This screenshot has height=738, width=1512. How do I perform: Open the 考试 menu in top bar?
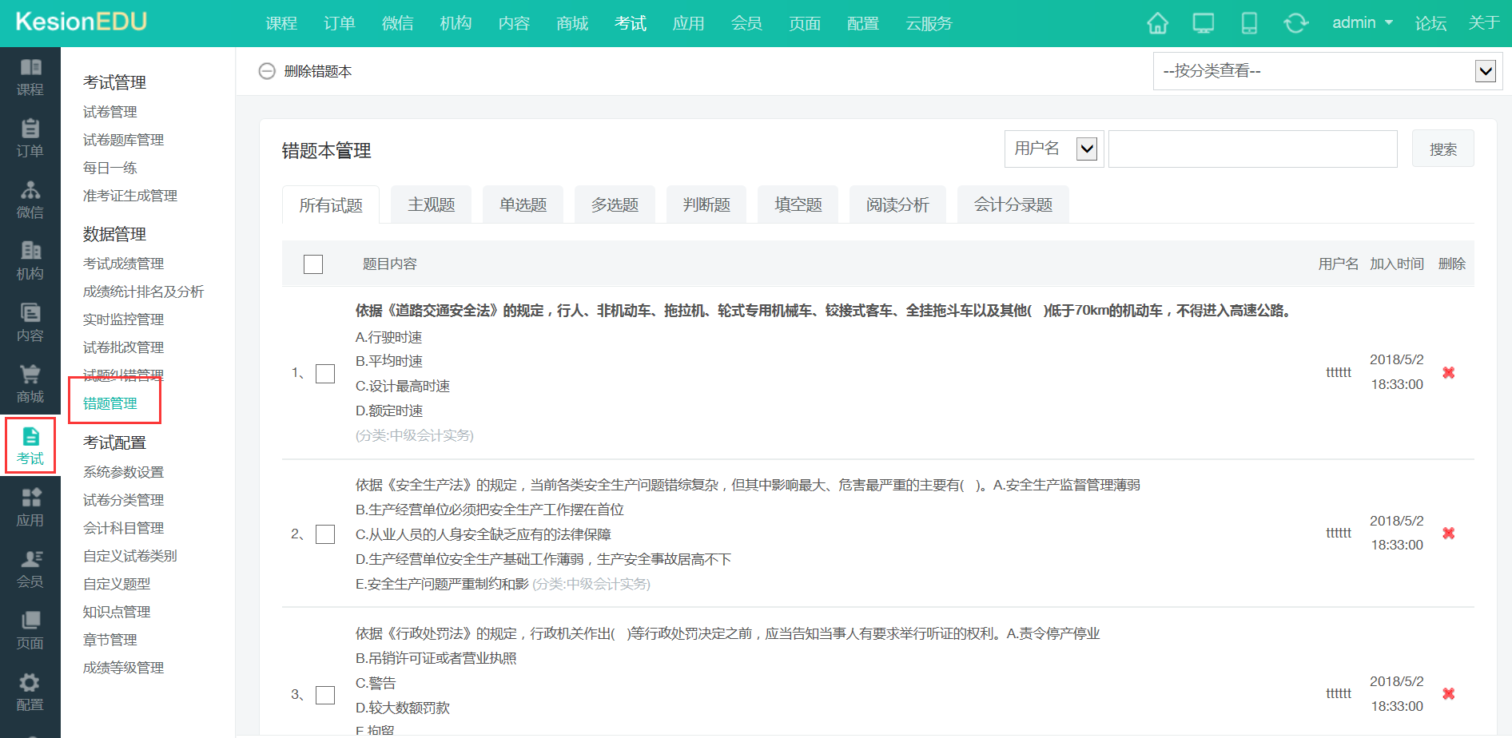(630, 23)
